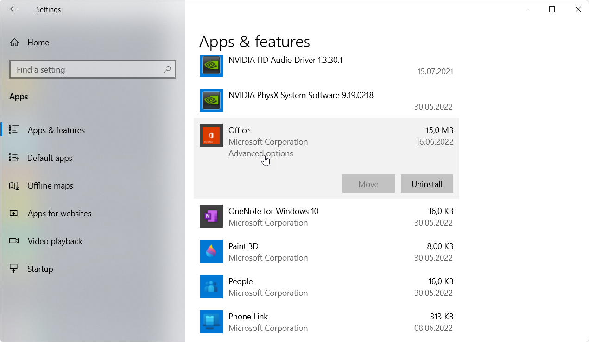The image size is (589, 342).
Task: Click the Uninstall button for Office
Action: tap(427, 184)
